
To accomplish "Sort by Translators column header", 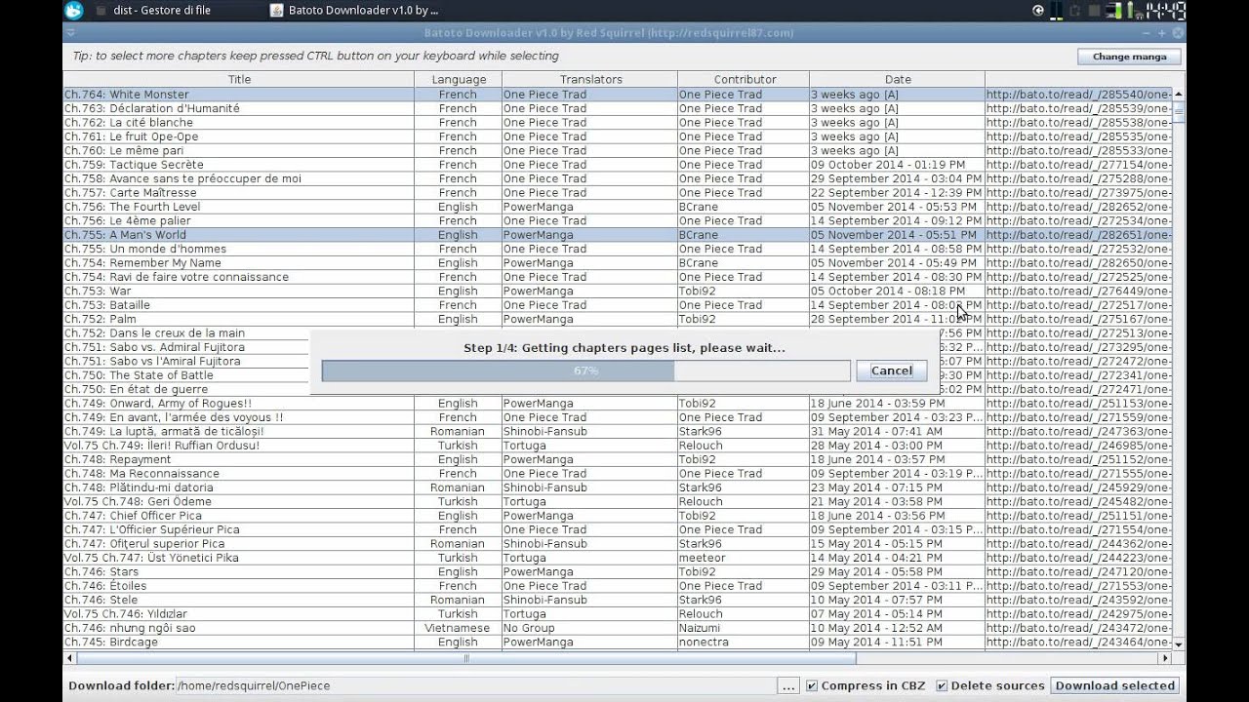I will (x=589, y=79).
